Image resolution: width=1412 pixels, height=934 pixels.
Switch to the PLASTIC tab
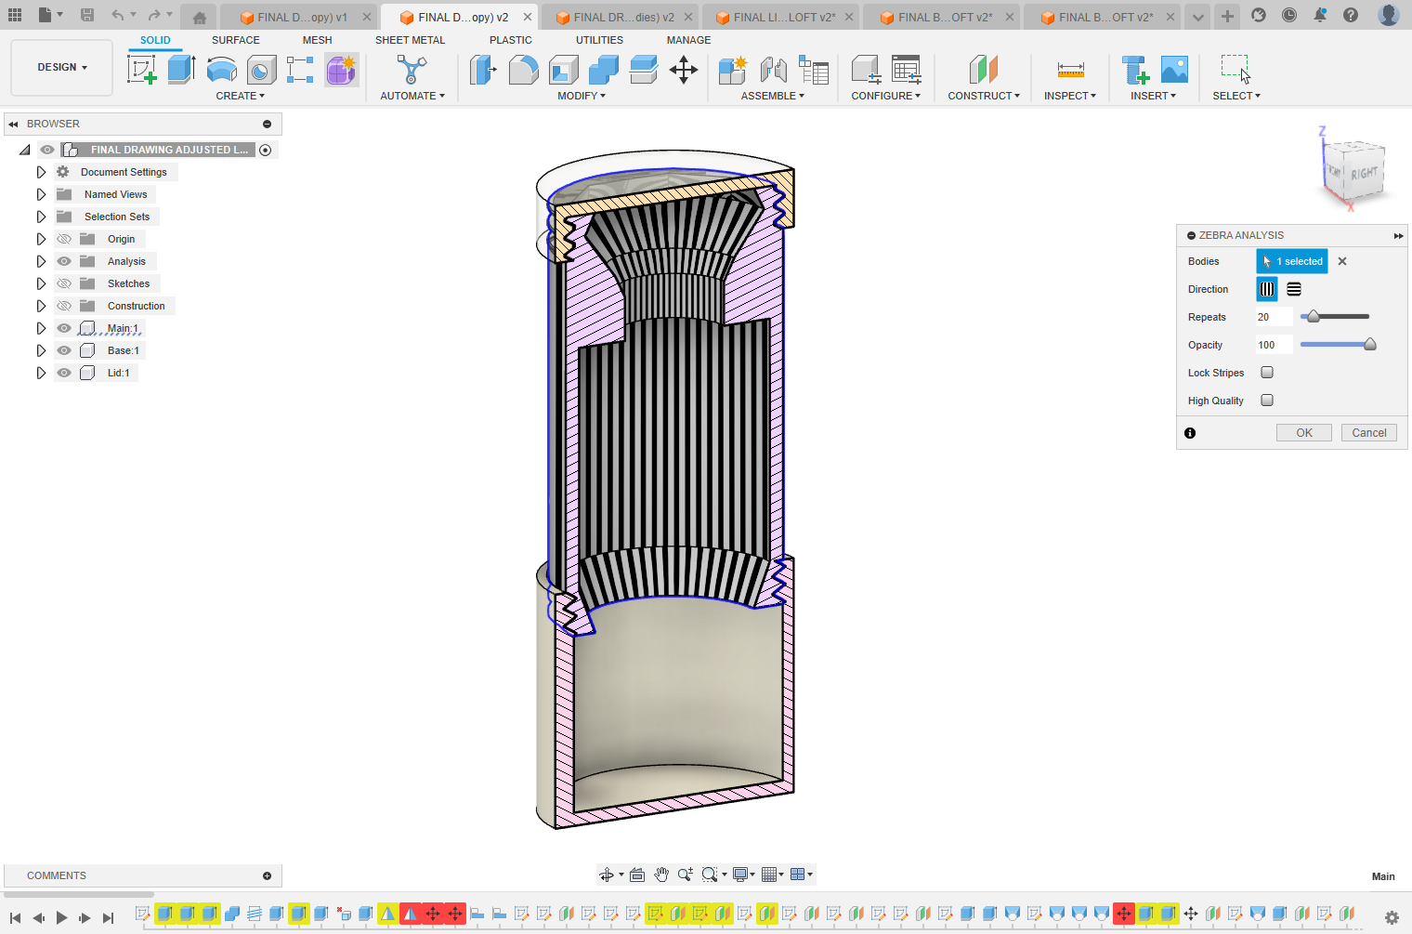[x=511, y=40]
